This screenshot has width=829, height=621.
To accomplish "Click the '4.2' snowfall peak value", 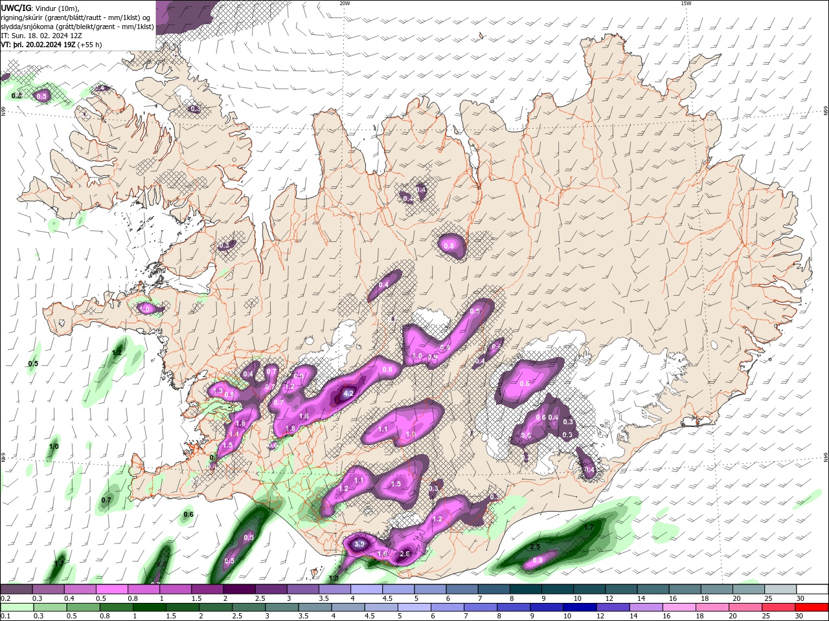I will click(348, 393).
